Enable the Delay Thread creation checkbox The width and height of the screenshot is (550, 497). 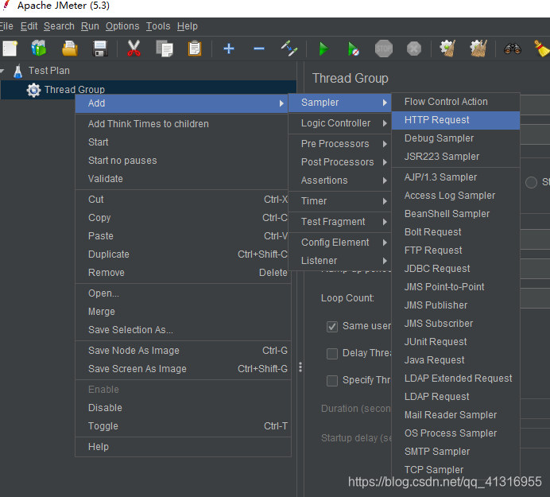[332, 353]
